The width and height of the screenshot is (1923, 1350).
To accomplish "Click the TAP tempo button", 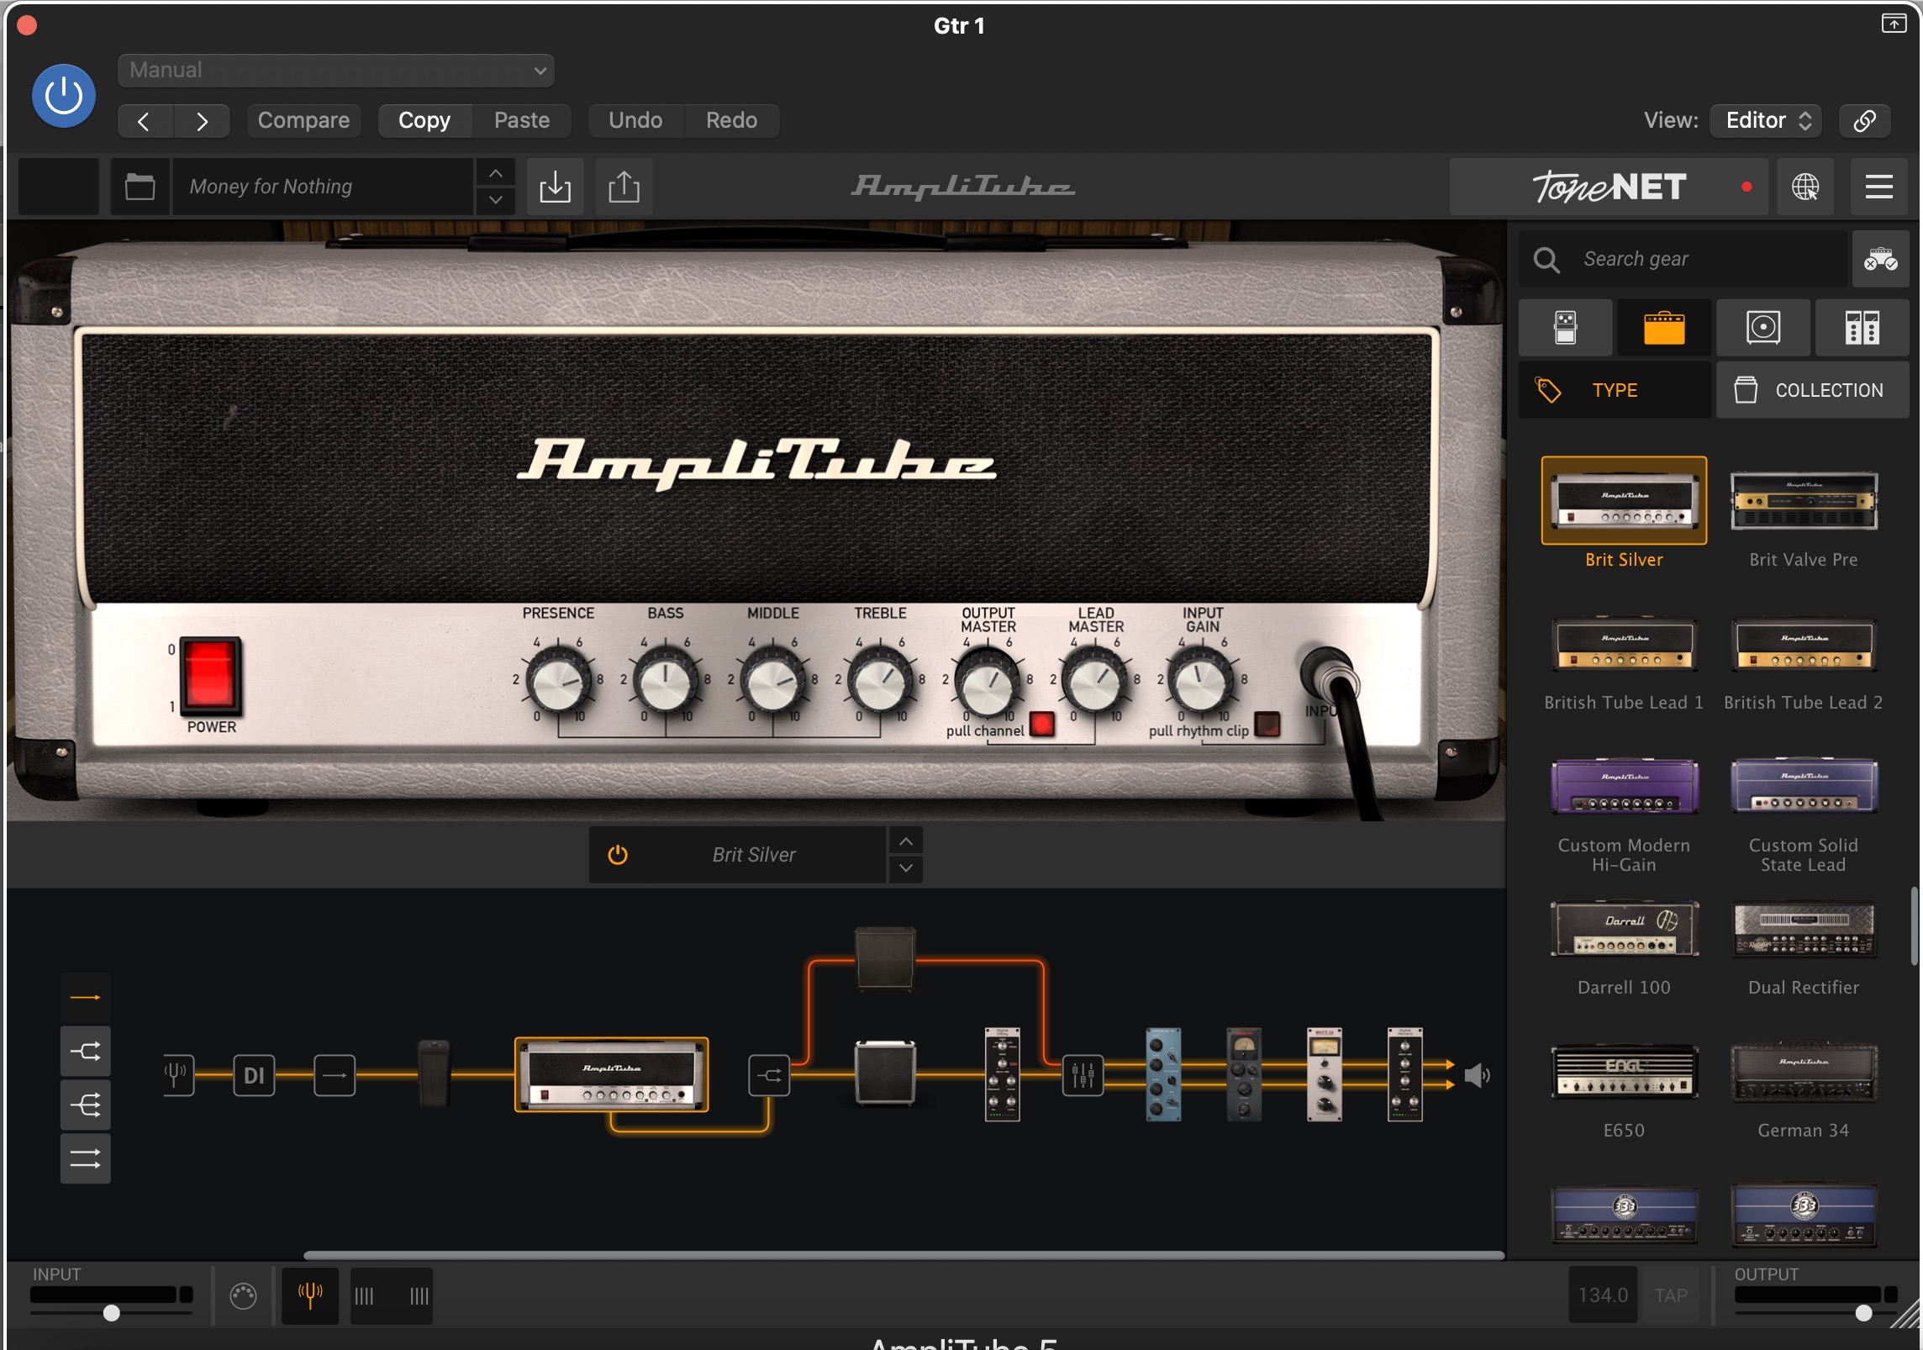I will tap(1671, 1295).
